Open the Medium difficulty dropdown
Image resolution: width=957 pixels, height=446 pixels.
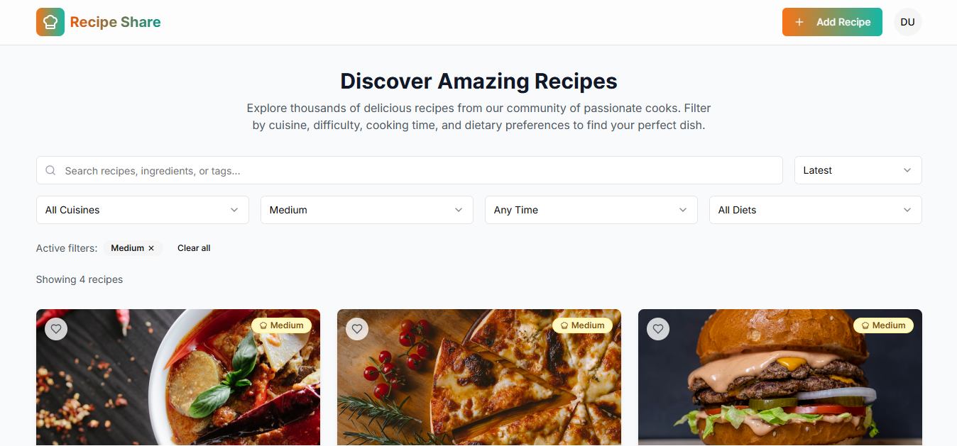[367, 210]
